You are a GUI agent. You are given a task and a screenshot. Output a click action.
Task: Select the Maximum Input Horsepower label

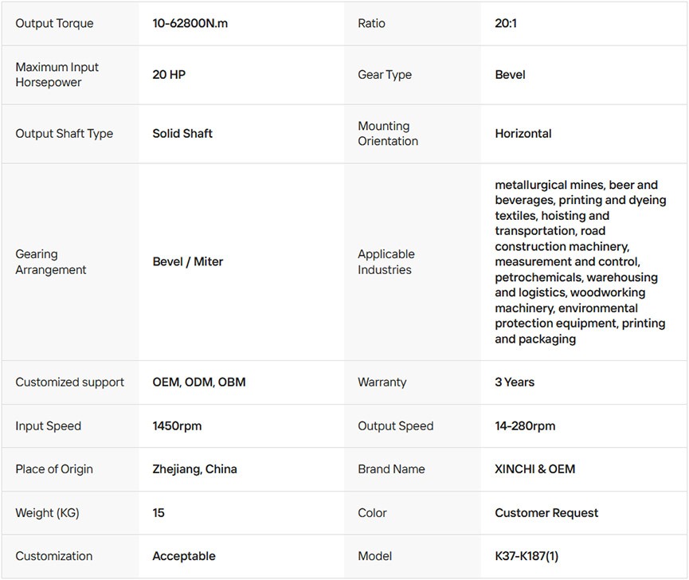(x=57, y=75)
